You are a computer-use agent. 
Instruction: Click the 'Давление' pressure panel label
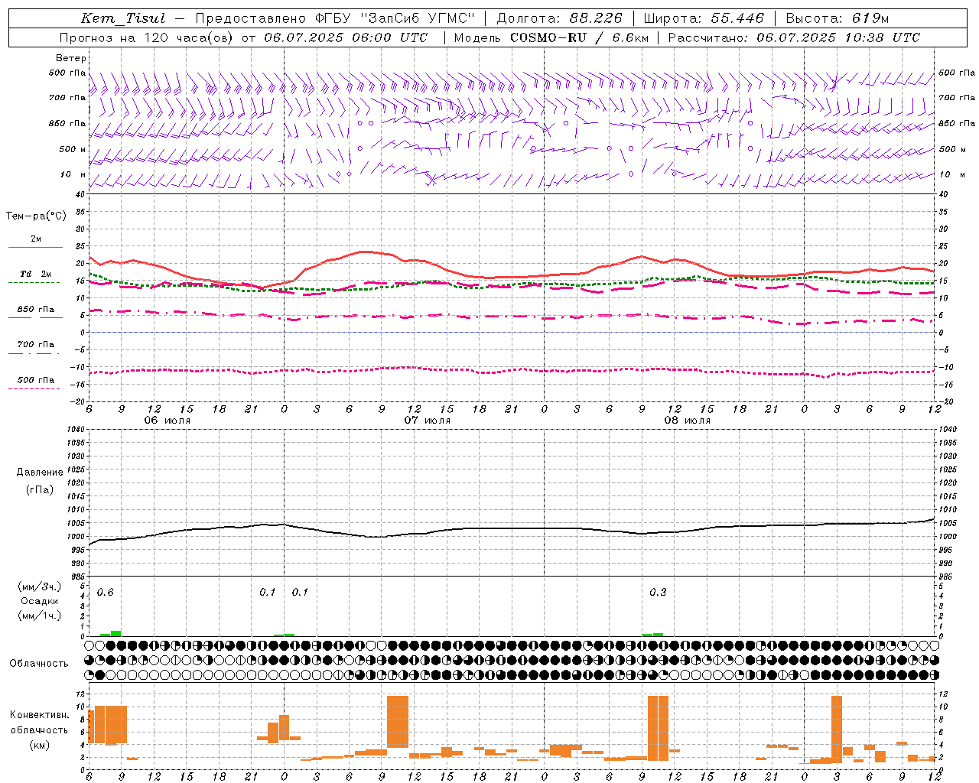[40, 473]
